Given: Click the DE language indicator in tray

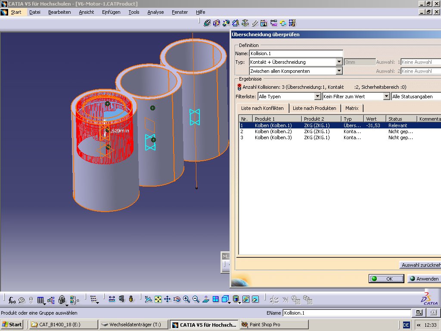Looking at the screenshot, I should coord(406,325).
